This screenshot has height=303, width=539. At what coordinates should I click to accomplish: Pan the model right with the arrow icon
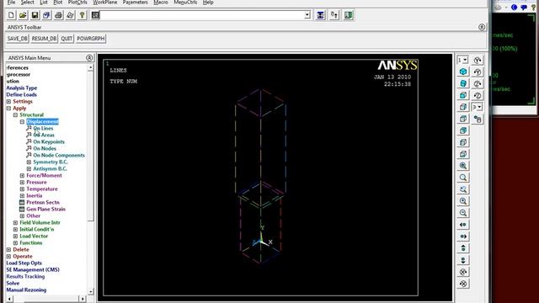(463, 237)
